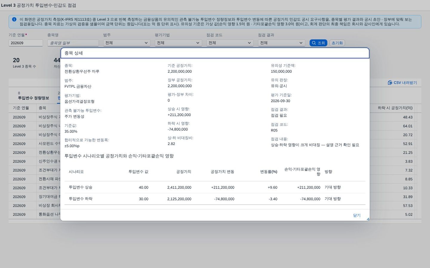Click the dialog resize handle at corner
430x268 pixels.
click(368, 219)
